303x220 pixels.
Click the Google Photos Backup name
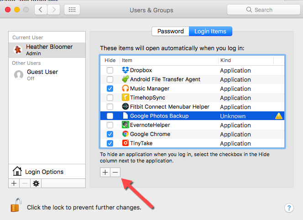point(159,116)
